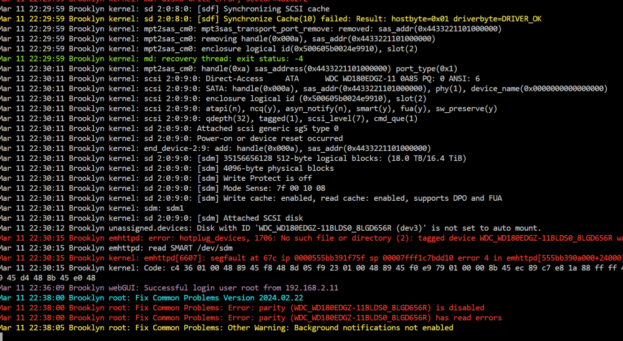Click the 'hotplug_devices, 1706' error line
The width and height of the screenshot is (623, 341).
(x=311, y=238)
